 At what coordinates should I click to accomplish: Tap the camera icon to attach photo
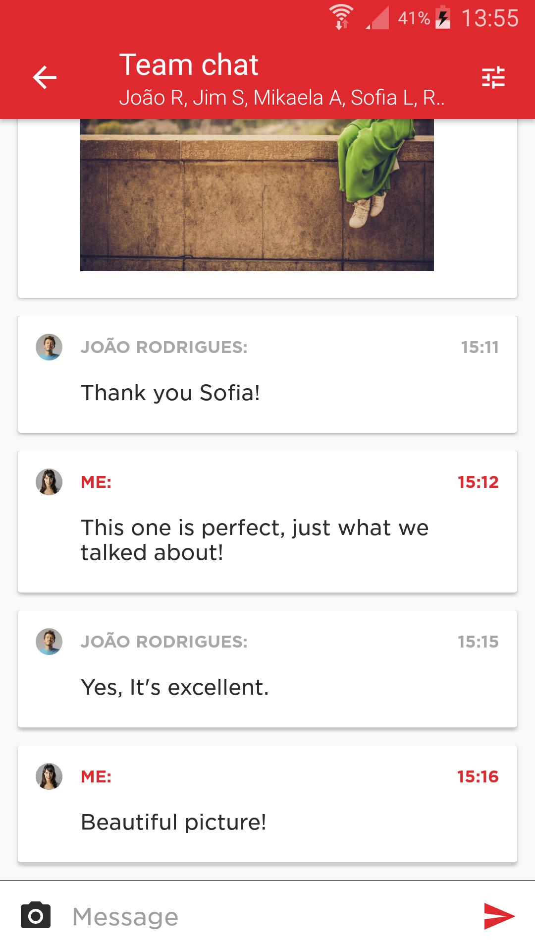pos(36,915)
